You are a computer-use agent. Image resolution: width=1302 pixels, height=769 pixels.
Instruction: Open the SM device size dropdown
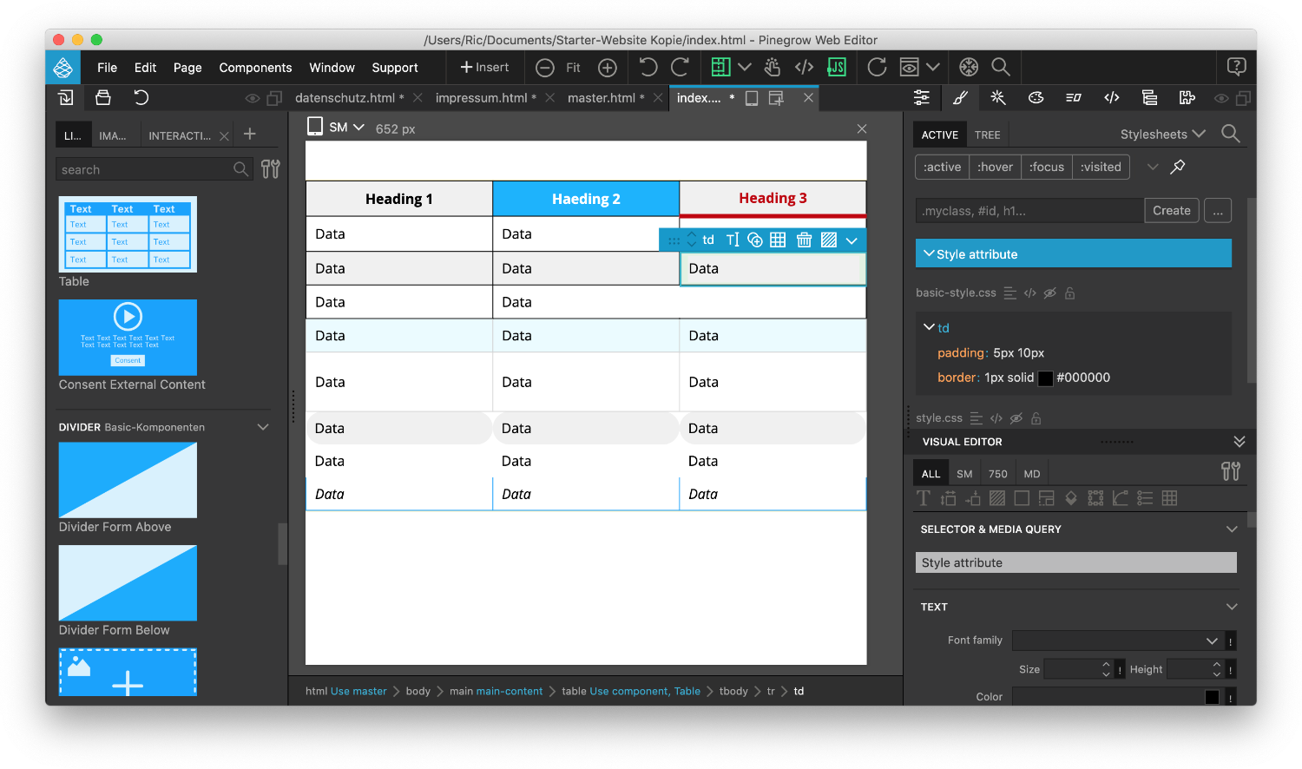pos(346,128)
